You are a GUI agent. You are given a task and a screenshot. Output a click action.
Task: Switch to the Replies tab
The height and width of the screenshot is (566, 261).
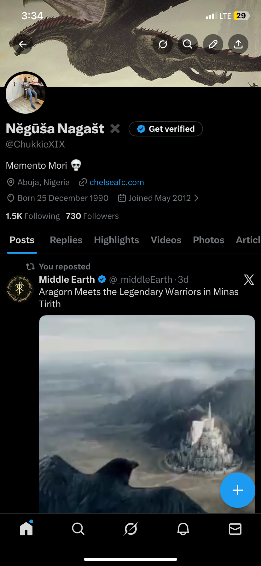[x=66, y=240]
